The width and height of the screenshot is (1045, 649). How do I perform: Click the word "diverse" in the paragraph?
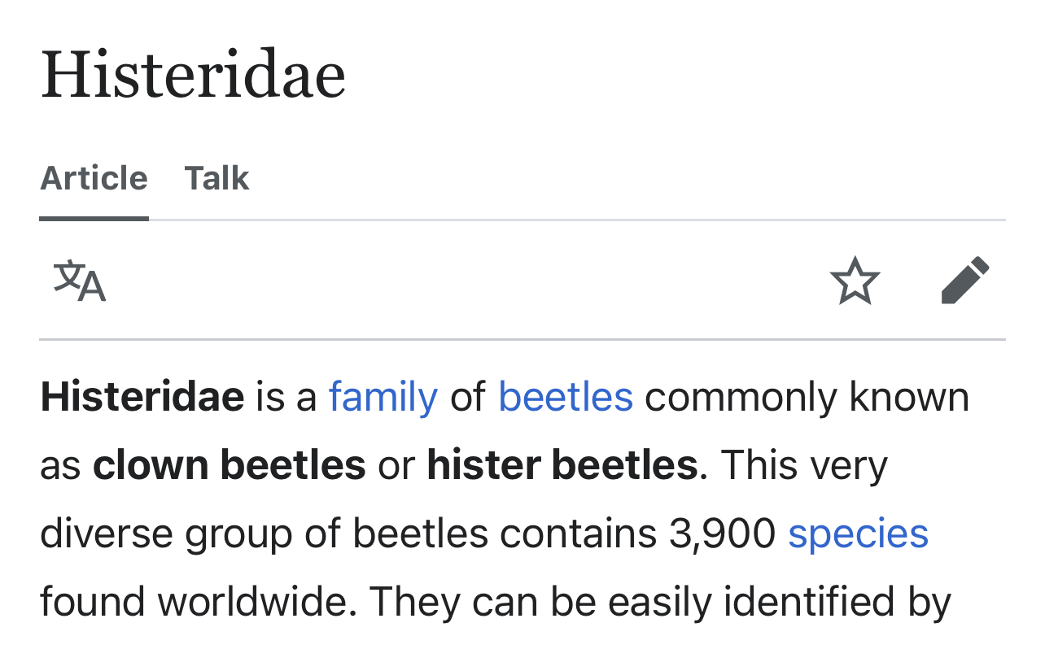107,534
